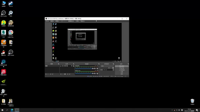Click Studio Mode button in Controls

click(122, 70)
